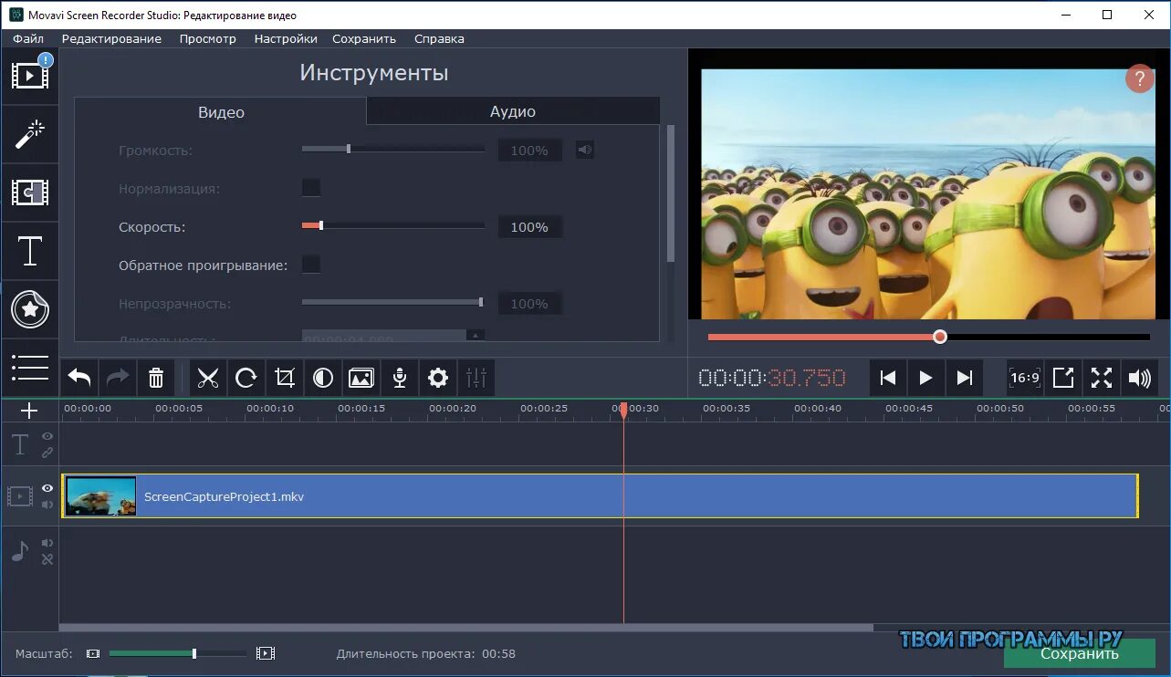The image size is (1171, 677).
Task: Click the Громкость 100% value field
Action: (x=529, y=151)
